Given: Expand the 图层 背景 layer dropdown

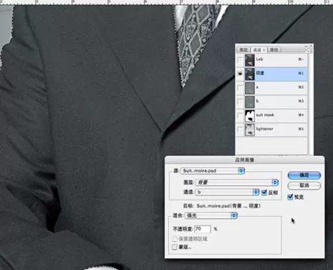Looking at the screenshot, I should tap(237, 183).
